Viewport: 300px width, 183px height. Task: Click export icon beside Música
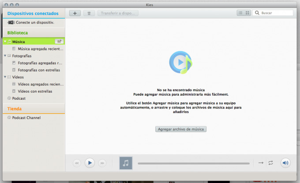click(x=59, y=41)
